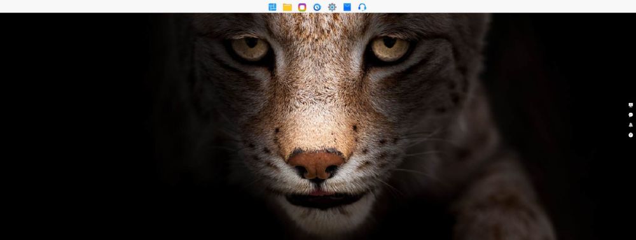The image size is (636, 240).
Task: Open the purple-orange rounded square app icon
Action: click(x=302, y=7)
